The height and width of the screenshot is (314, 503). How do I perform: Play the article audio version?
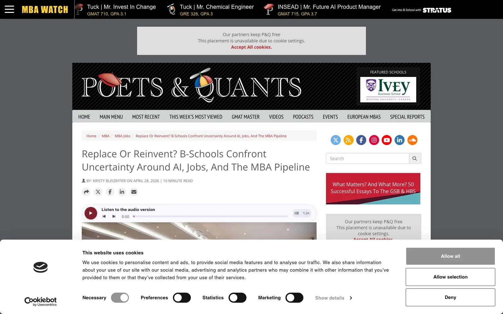(91, 213)
